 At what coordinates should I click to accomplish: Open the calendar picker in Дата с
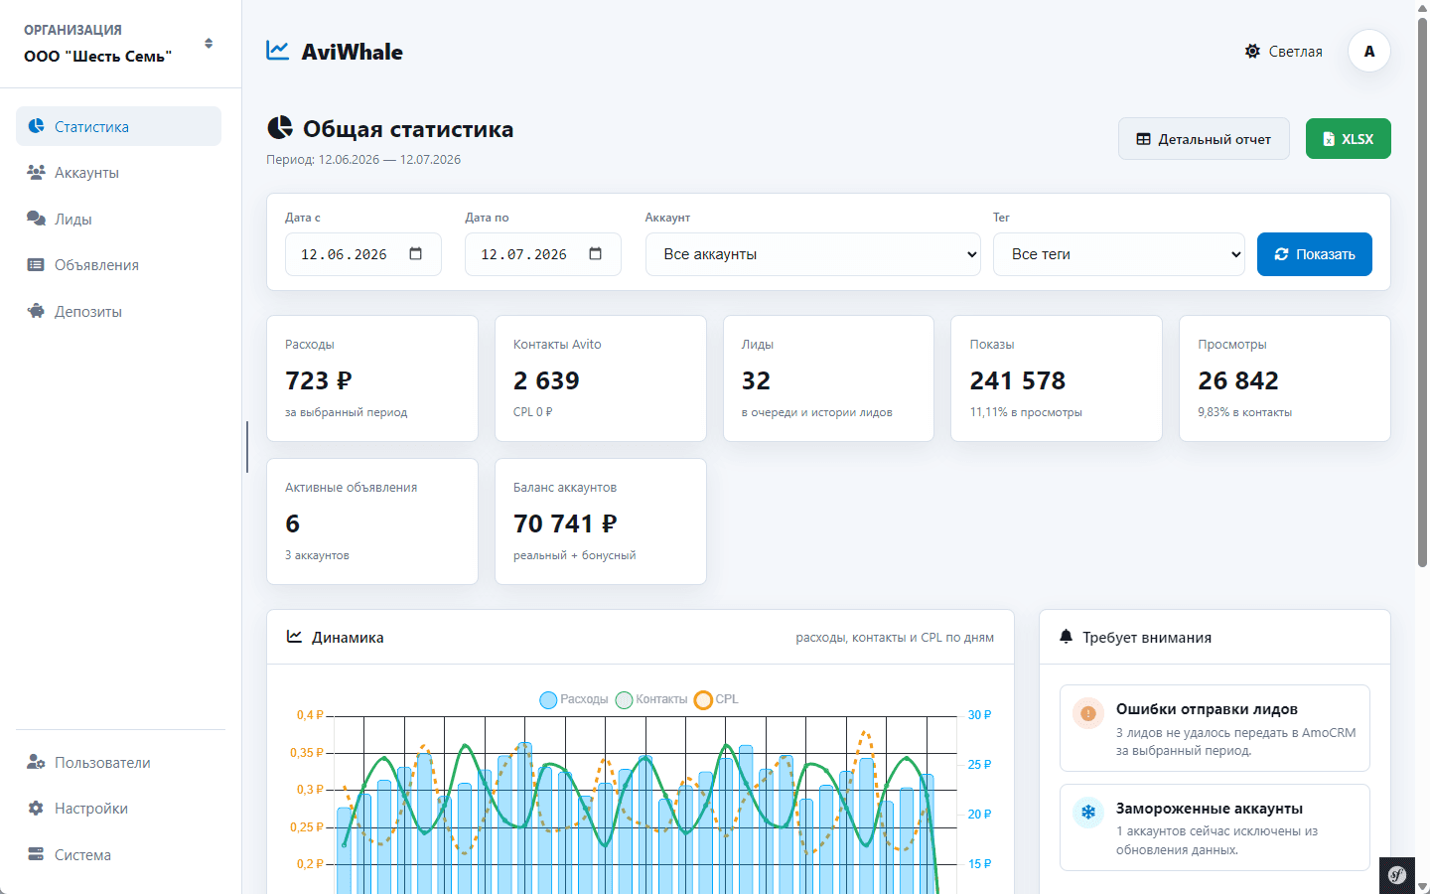pos(416,254)
